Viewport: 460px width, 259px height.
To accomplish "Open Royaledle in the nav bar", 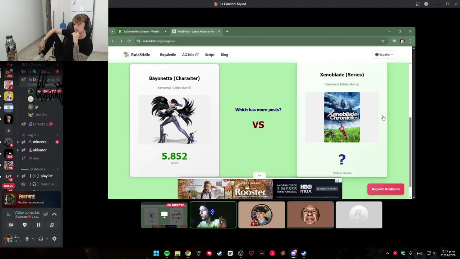I will [x=168, y=55].
